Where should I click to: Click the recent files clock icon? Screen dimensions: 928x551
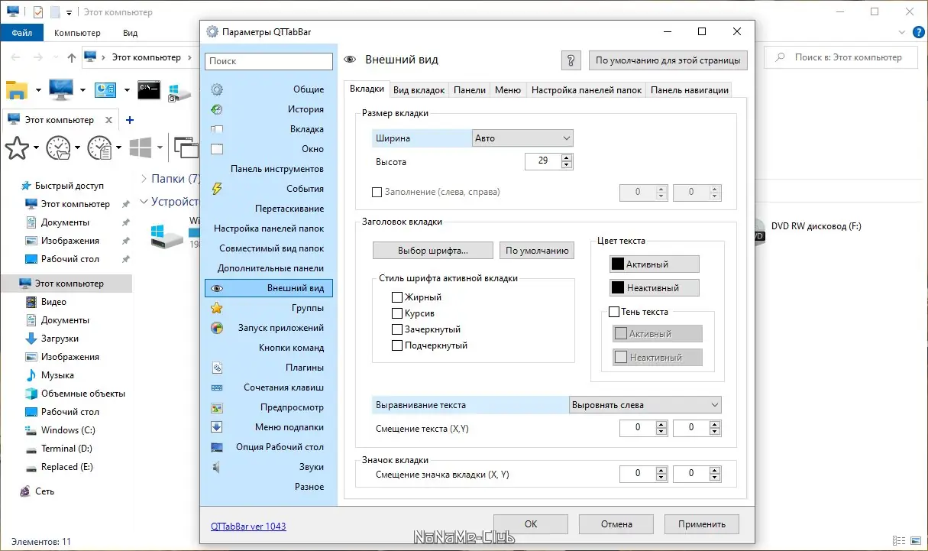(99, 147)
